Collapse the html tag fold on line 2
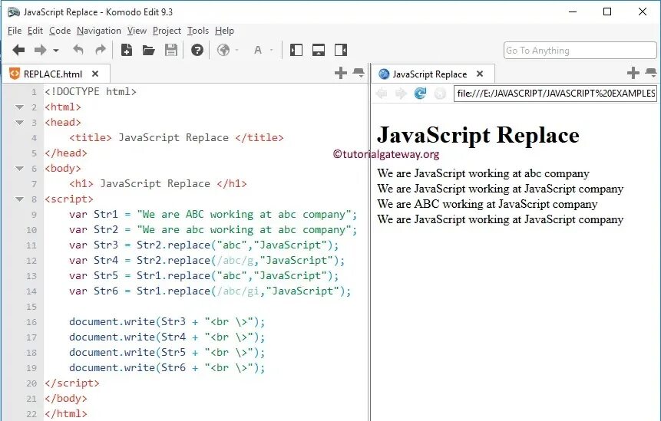661x421 pixels. (x=19, y=107)
